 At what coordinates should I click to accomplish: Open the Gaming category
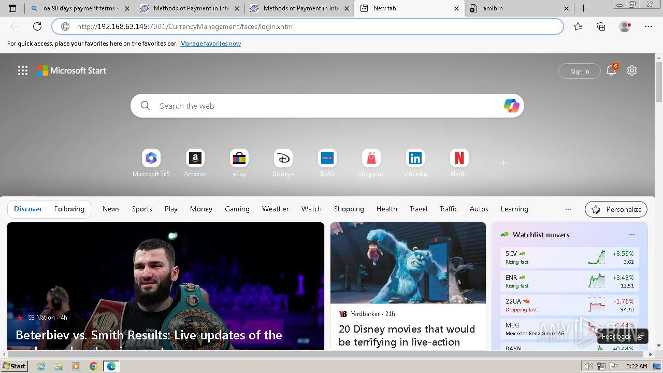(237, 209)
